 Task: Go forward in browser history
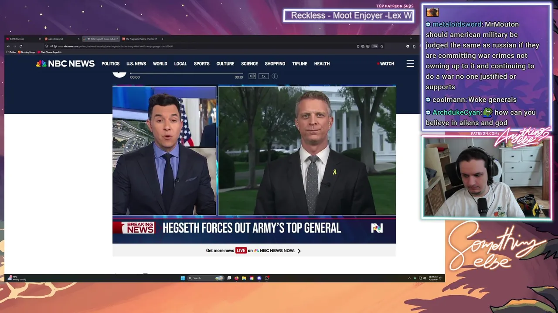(x=14, y=46)
